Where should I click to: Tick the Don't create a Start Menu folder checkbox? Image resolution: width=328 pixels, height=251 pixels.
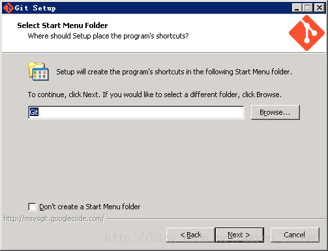(32, 207)
